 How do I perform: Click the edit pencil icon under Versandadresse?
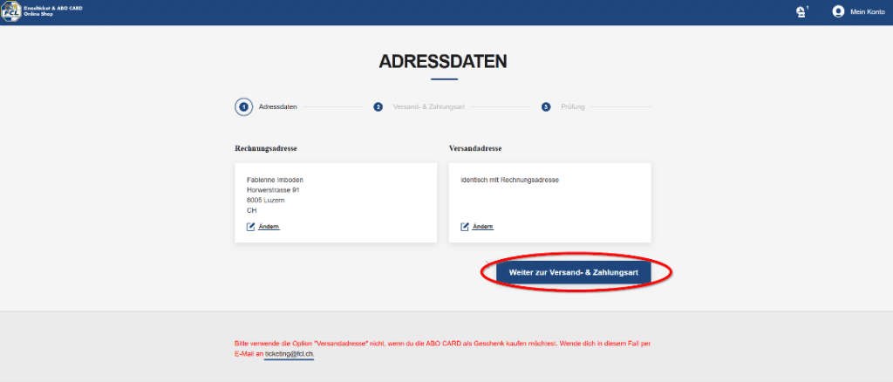click(465, 227)
